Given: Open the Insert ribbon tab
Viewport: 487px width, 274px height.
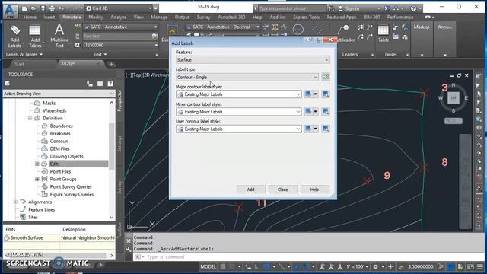Looking at the screenshot, I should pyautogui.click(x=49, y=17).
